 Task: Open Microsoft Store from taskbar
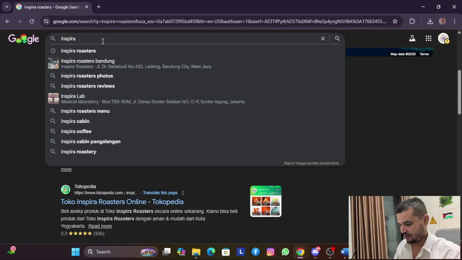[x=226, y=252]
